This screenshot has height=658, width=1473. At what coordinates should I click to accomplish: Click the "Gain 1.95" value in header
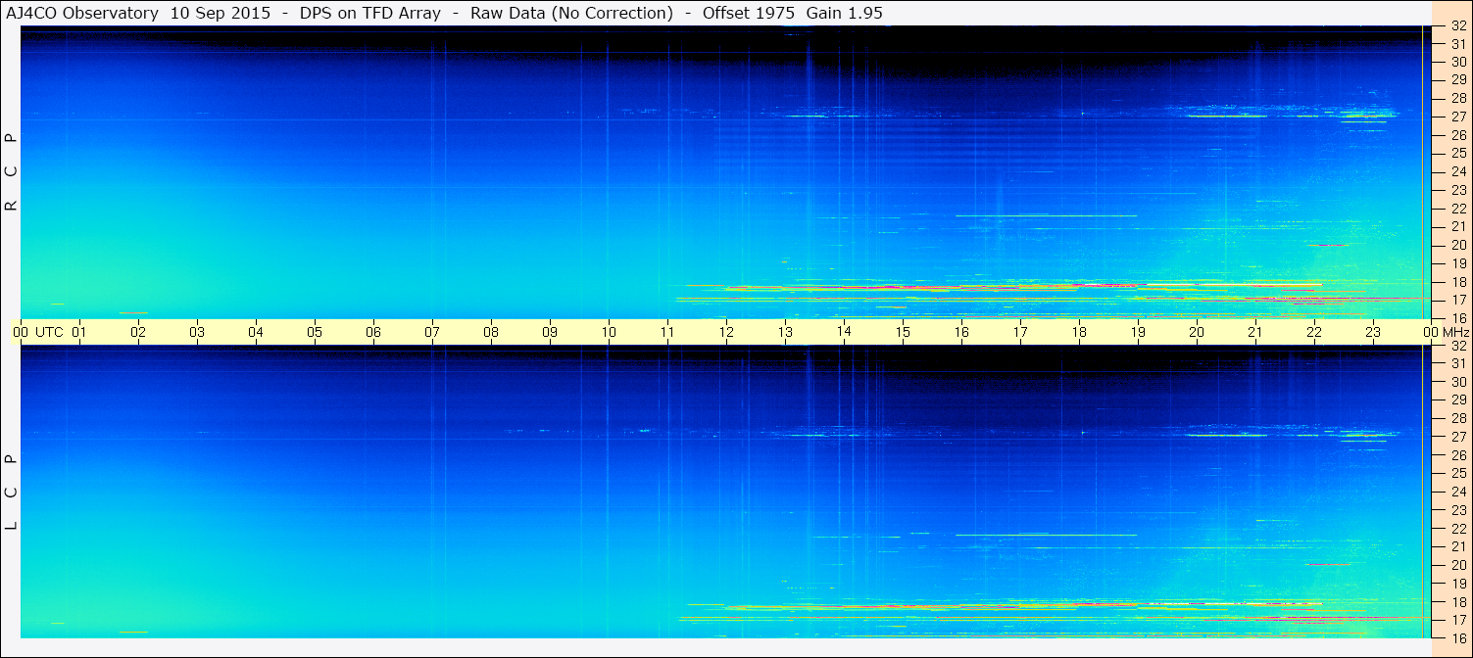(844, 13)
